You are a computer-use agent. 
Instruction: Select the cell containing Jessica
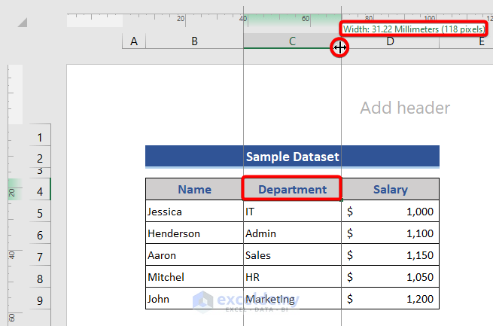click(195, 212)
